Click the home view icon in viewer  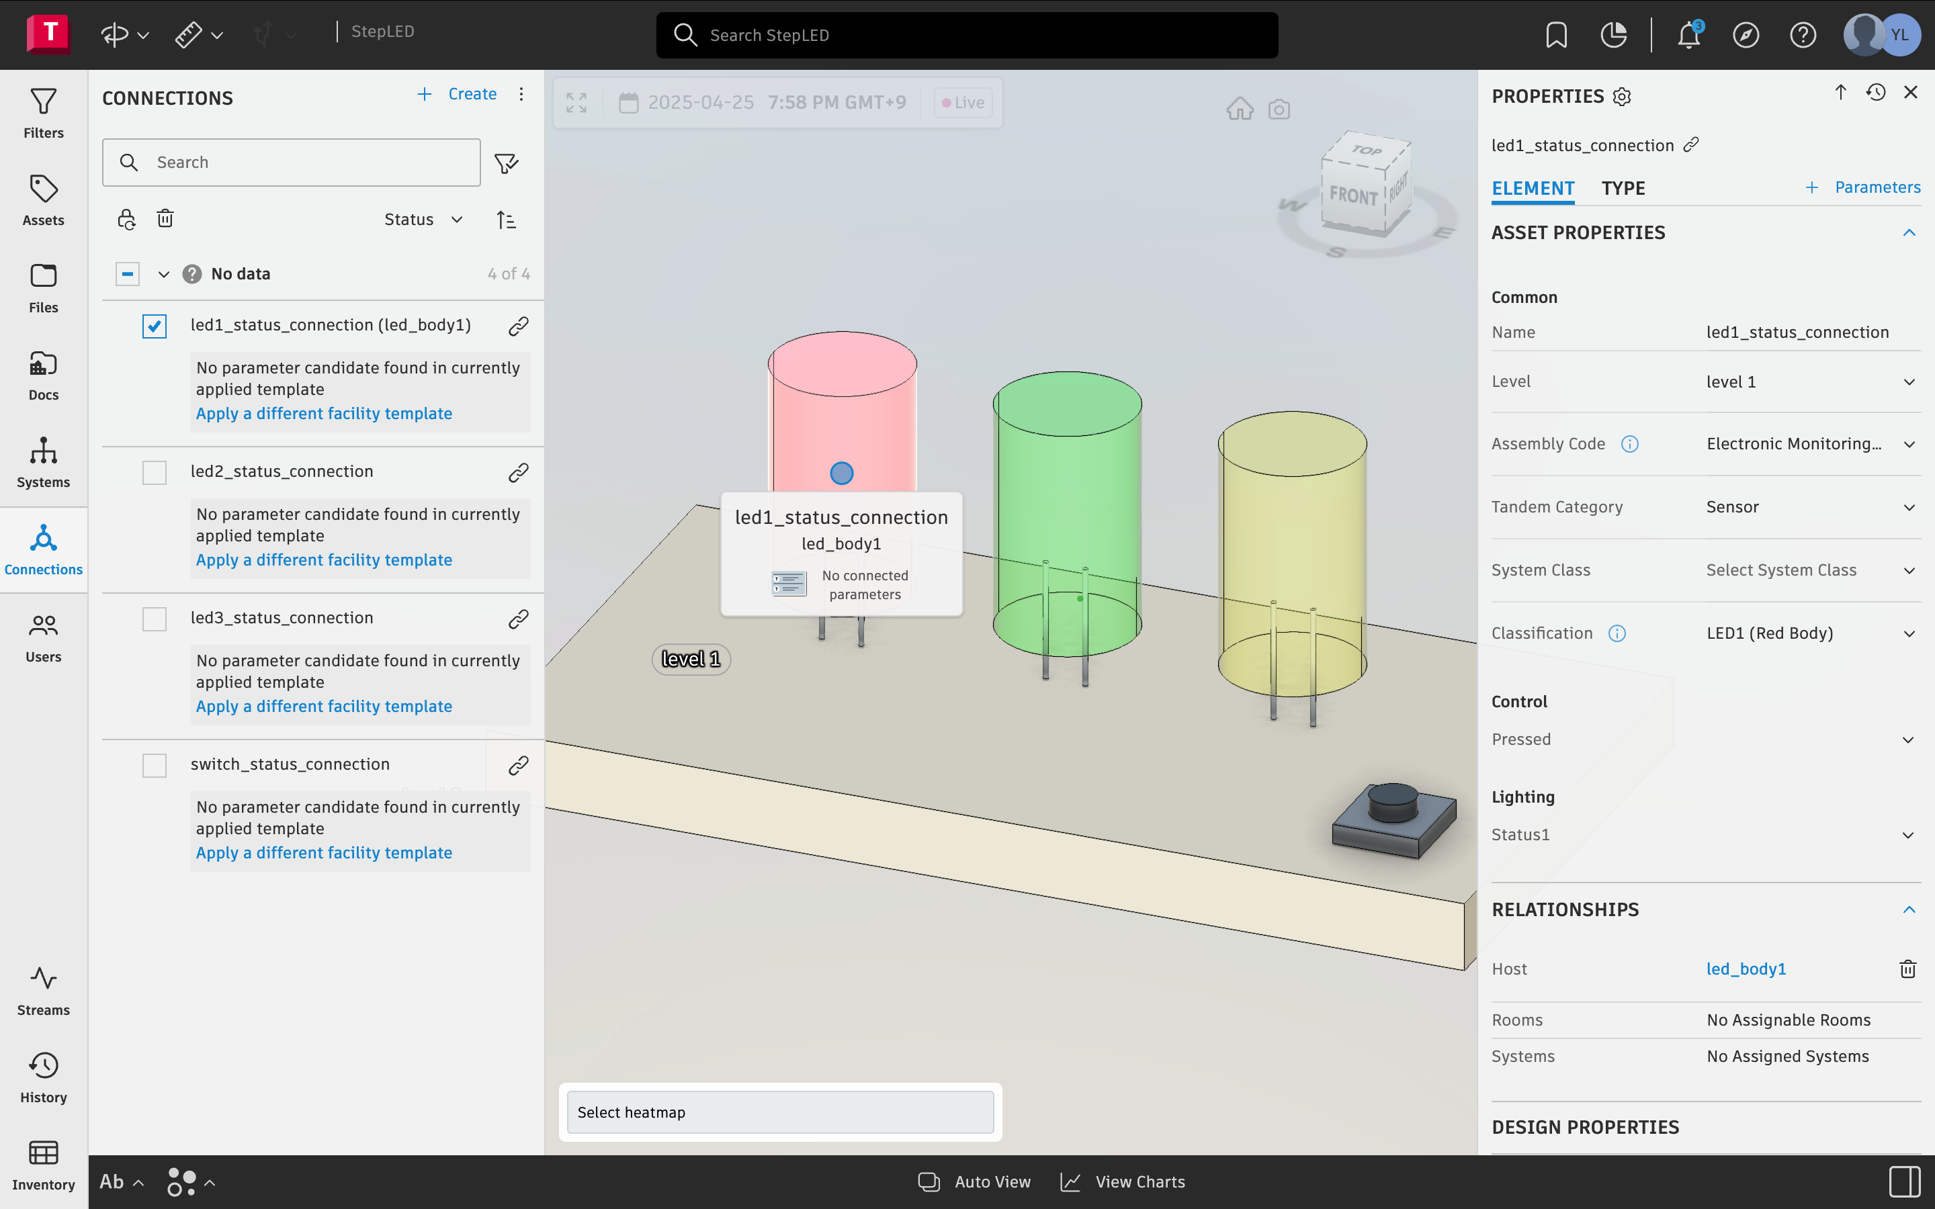tap(1240, 109)
